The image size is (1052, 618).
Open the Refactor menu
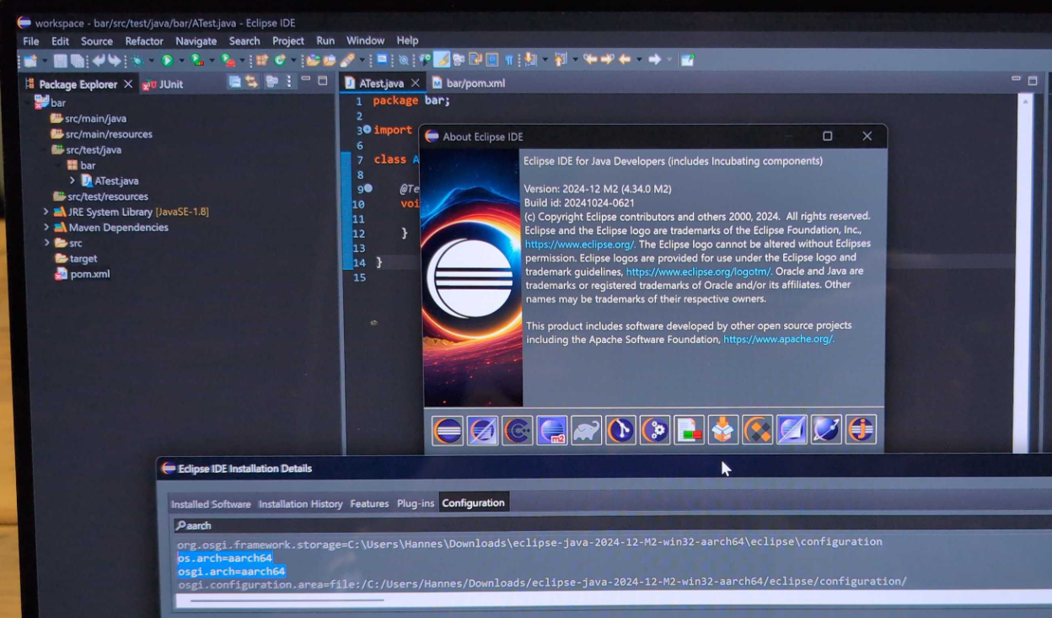click(x=144, y=40)
